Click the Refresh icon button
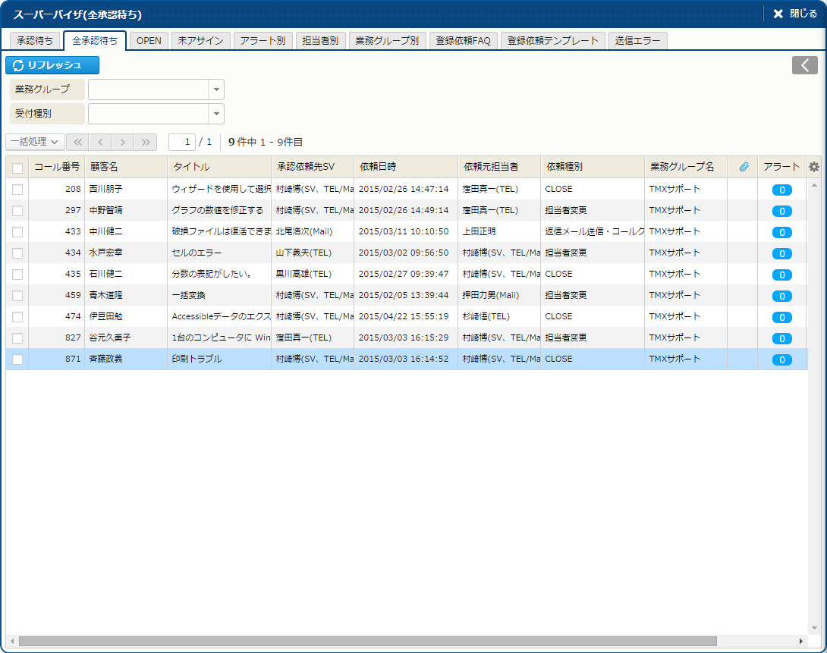The width and height of the screenshot is (827, 653). coord(52,65)
